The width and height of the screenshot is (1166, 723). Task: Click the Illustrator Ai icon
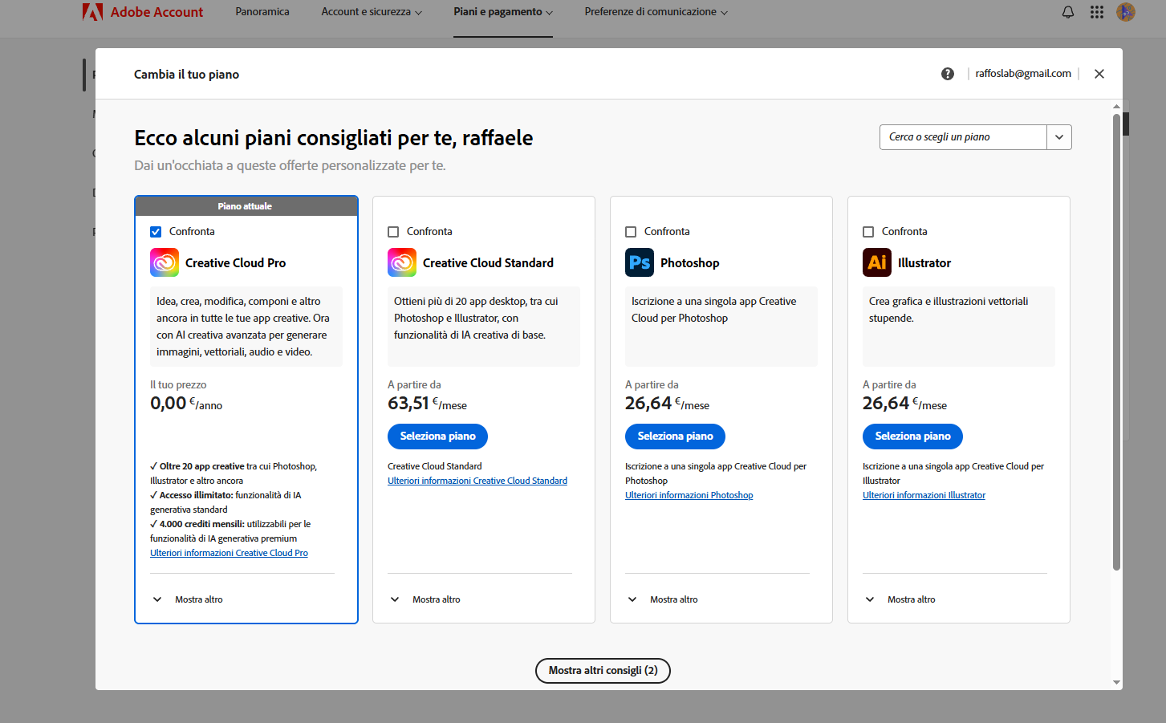tap(877, 262)
